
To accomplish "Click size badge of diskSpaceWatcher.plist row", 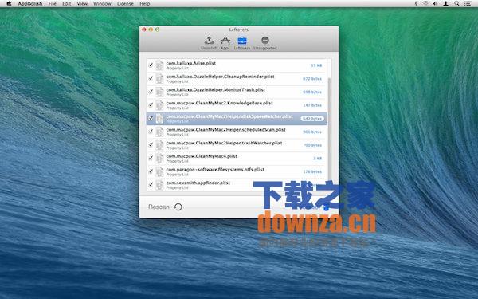I will coord(312,118).
